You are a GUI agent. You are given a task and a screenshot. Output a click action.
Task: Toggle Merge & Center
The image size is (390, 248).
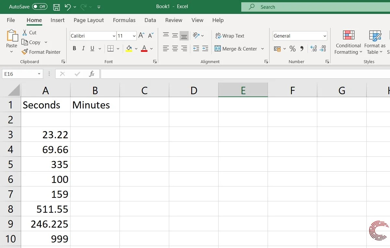tap(236, 49)
